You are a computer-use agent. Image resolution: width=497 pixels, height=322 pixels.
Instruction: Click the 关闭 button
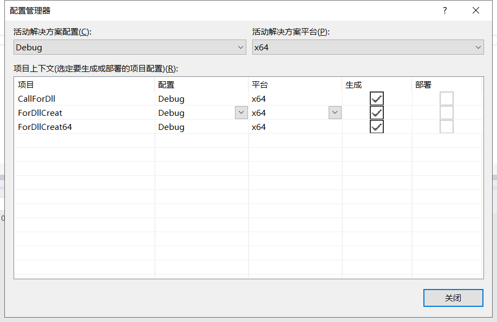[x=453, y=298]
